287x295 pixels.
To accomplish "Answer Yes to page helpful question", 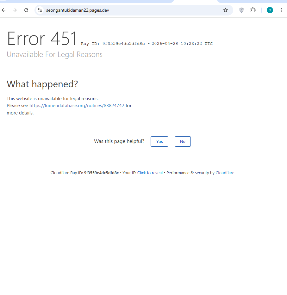I will 159,141.
